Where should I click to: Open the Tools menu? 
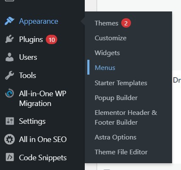(28, 75)
